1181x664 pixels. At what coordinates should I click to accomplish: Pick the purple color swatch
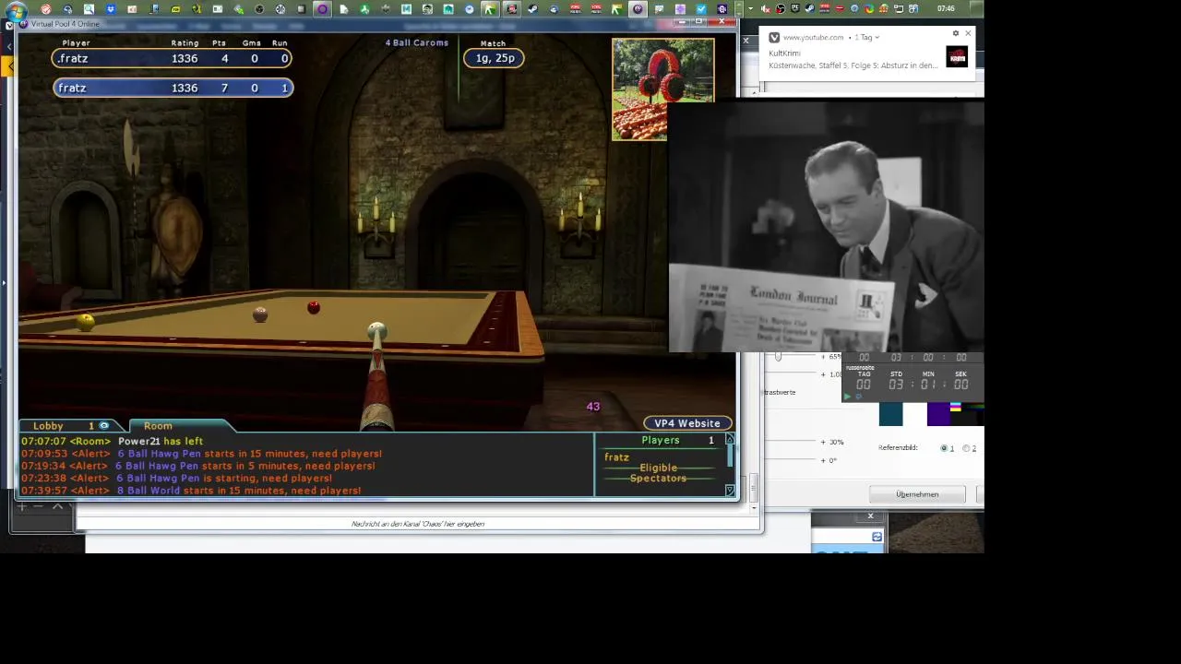click(x=938, y=414)
